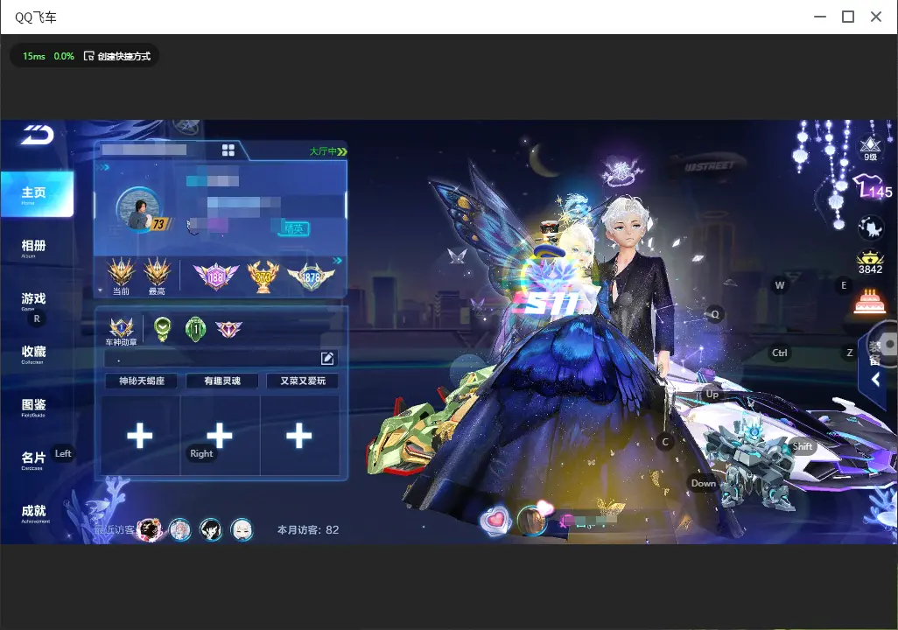Click the Ctrl key overlay button

[x=780, y=353]
